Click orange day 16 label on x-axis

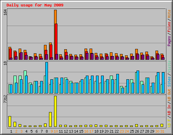tap(86, 131)
